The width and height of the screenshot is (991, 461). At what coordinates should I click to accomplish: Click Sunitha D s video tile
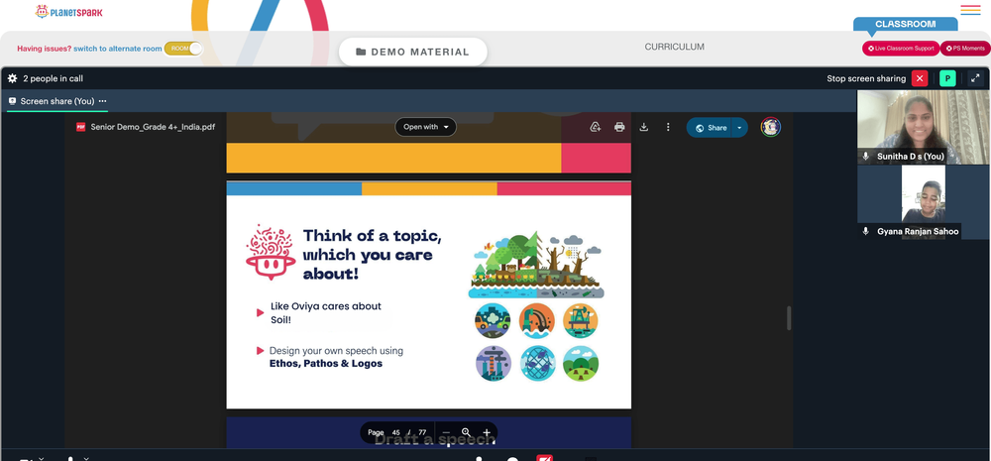924,127
